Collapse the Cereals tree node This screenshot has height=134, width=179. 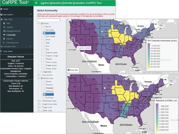pos(39,23)
